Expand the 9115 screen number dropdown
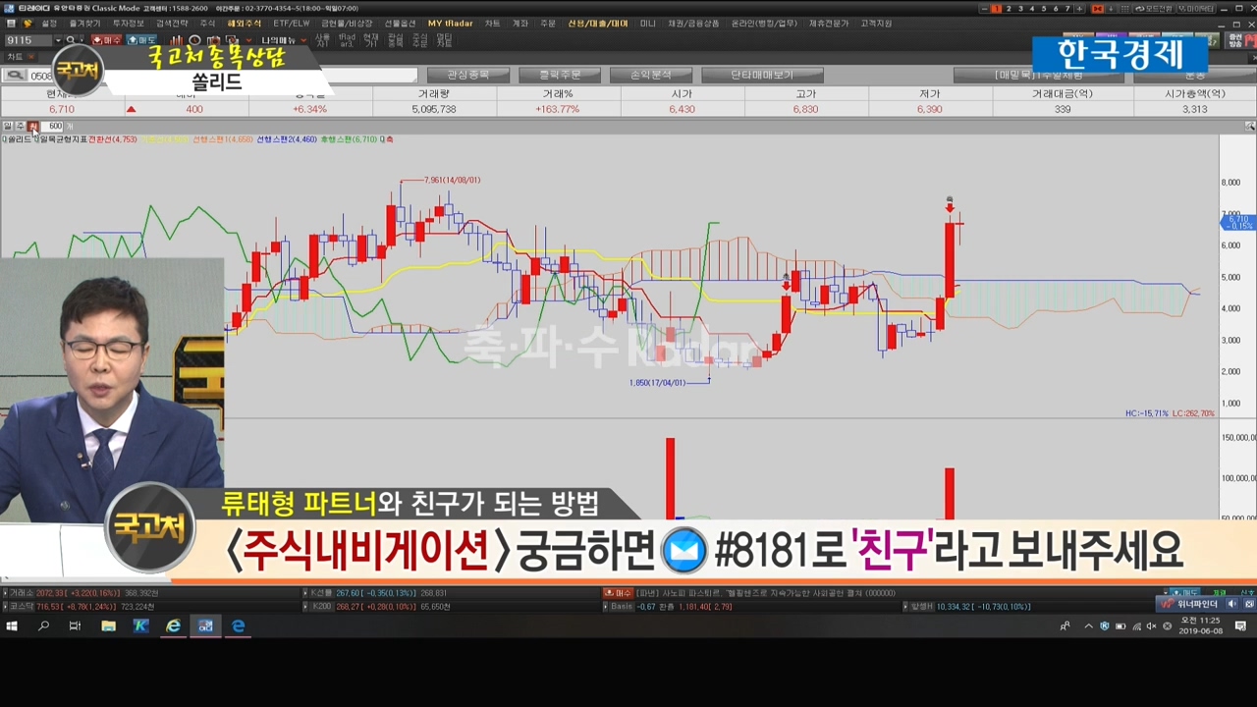Viewport: 1257px width, 707px height. coord(58,40)
